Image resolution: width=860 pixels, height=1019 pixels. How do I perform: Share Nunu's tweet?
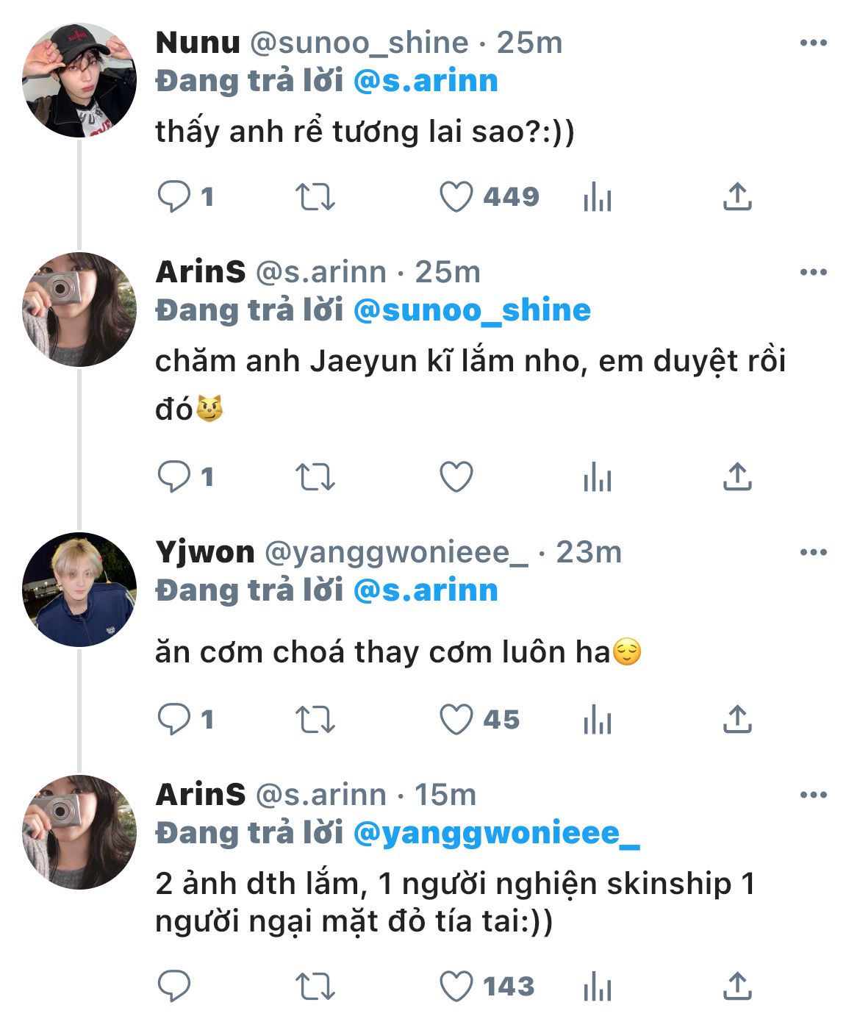(x=737, y=196)
